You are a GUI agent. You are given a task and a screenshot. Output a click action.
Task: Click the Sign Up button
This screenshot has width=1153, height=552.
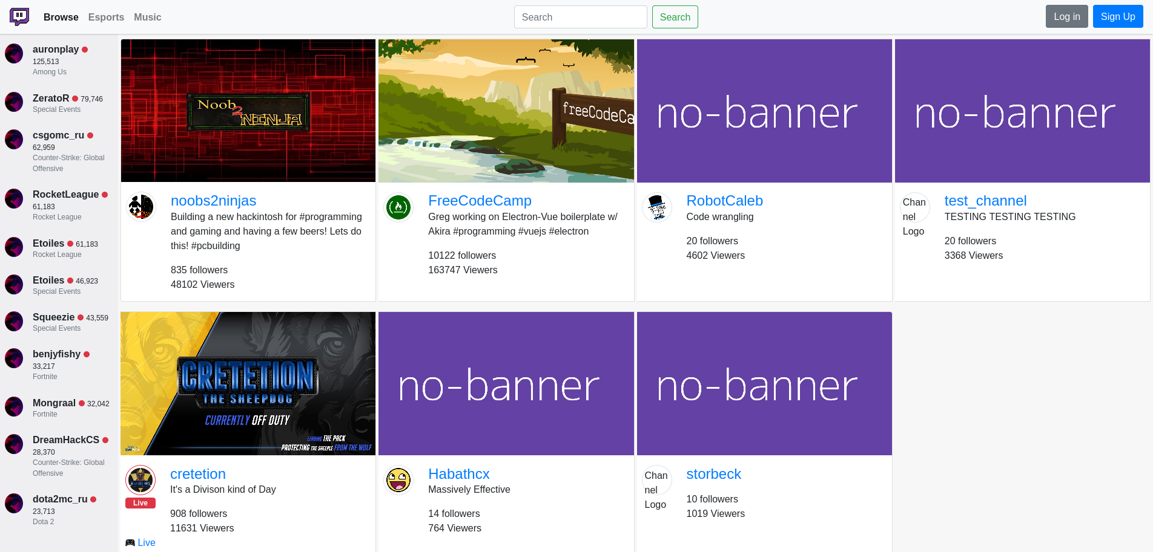tap(1118, 16)
